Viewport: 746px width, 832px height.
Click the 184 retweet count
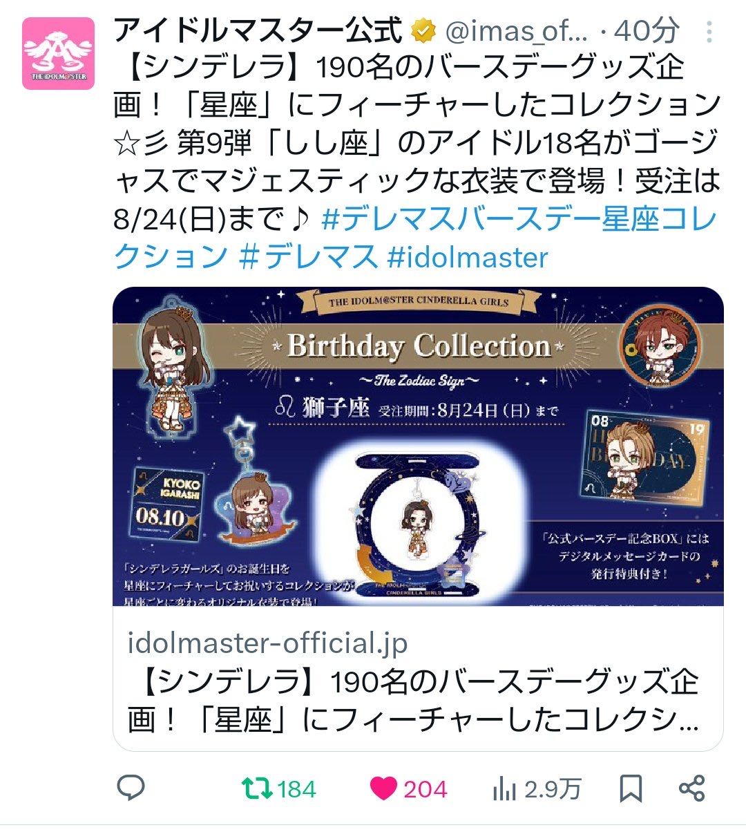tap(296, 789)
